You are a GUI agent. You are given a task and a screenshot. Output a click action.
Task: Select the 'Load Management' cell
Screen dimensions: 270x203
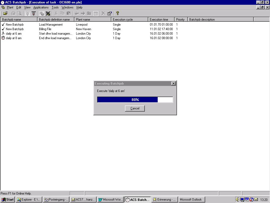click(51, 25)
